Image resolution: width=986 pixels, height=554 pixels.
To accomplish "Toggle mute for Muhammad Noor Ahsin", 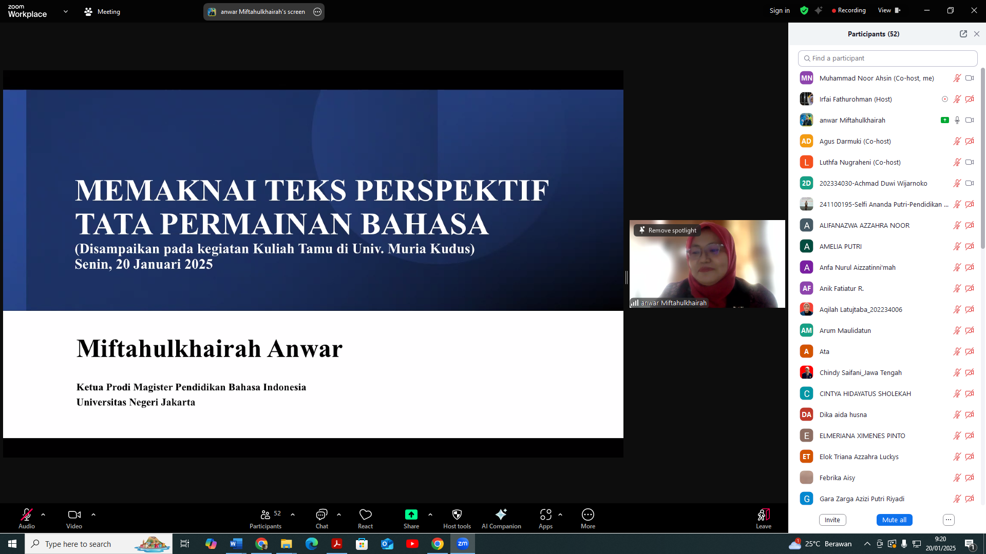I will pyautogui.click(x=957, y=78).
